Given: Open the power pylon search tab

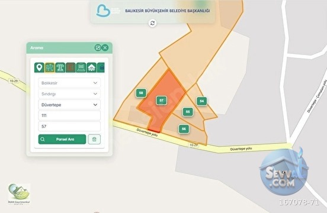Looking at the screenshot, I should (x=60, y=67).
